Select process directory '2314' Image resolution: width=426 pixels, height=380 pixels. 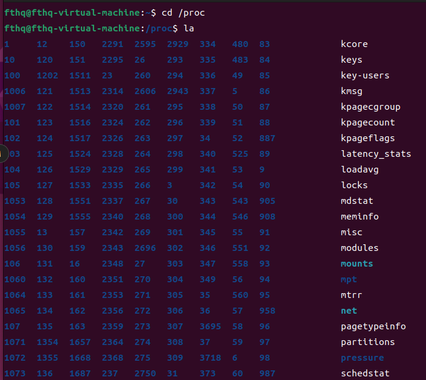coord(112,91)
